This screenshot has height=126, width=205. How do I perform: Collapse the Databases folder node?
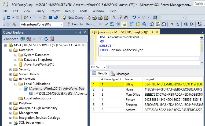click(10, 50)
